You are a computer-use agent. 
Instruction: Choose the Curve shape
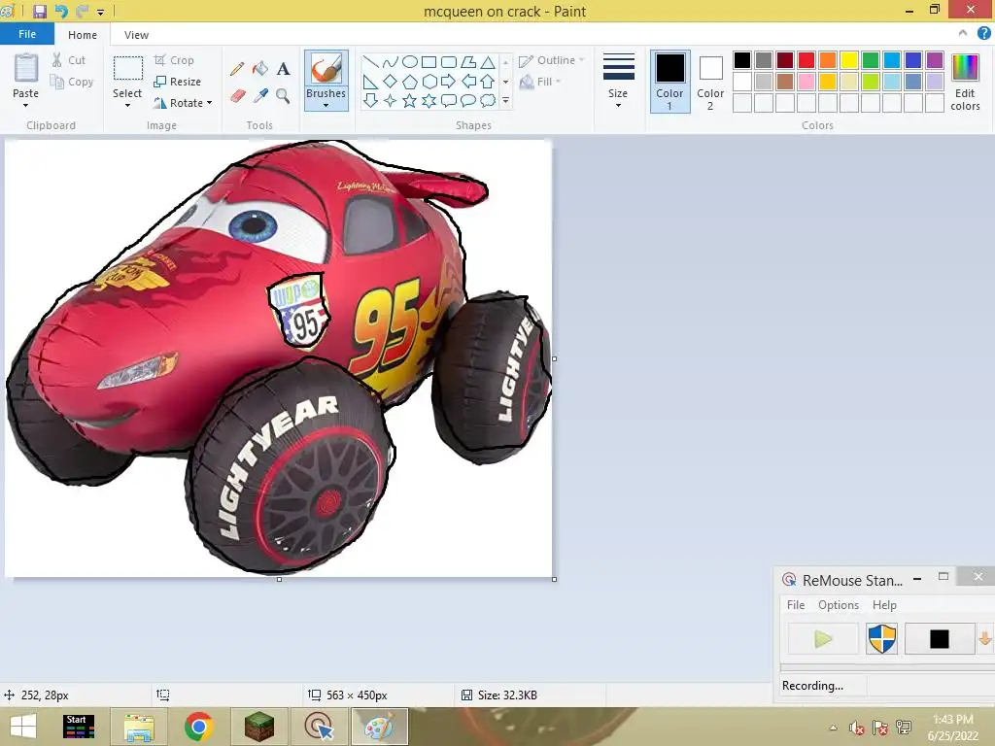pos(391,62)
